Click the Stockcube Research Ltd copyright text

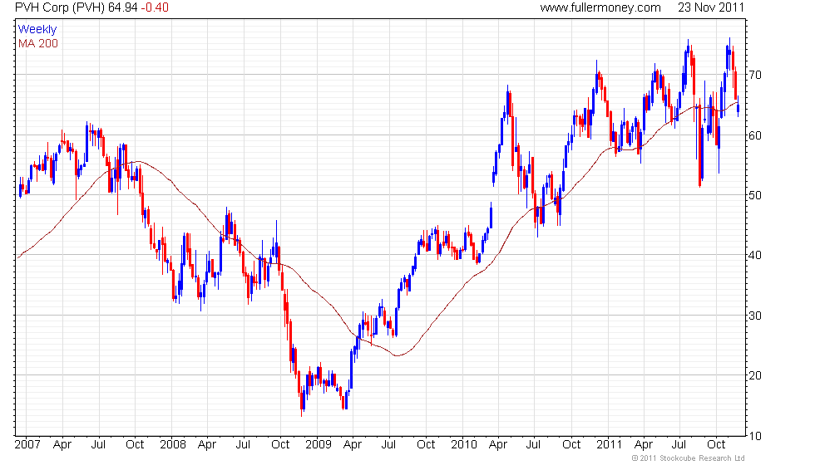coord(689,458)
